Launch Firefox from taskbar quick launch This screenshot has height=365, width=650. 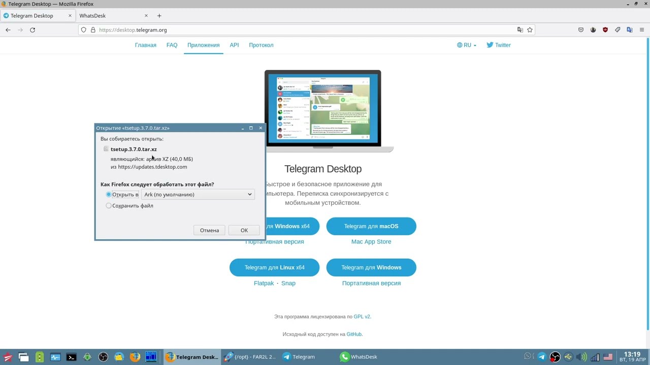(135, 357)
